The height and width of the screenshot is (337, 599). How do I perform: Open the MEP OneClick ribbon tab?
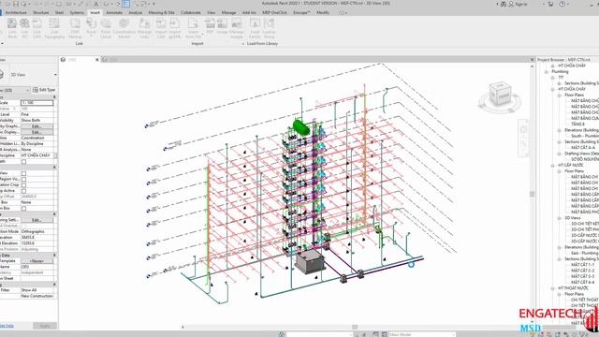point(274,12)
